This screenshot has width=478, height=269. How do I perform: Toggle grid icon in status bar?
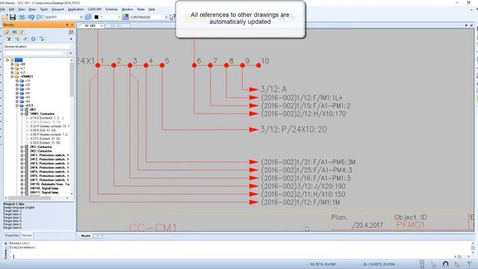pos(422,264)
